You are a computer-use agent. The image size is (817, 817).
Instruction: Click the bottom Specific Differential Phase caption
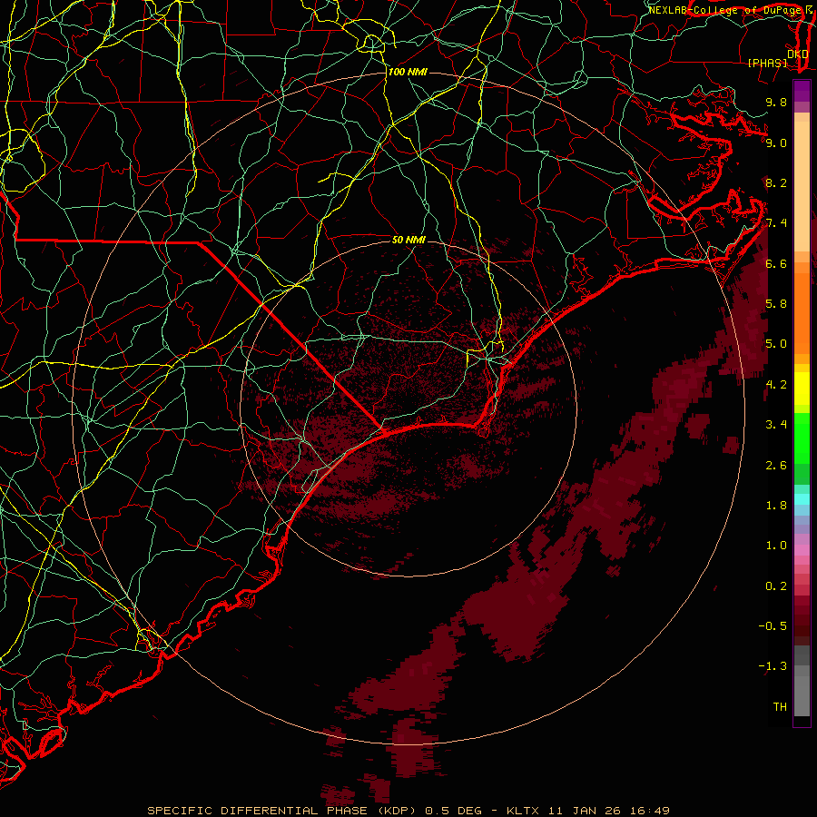[x=408, y=811]
